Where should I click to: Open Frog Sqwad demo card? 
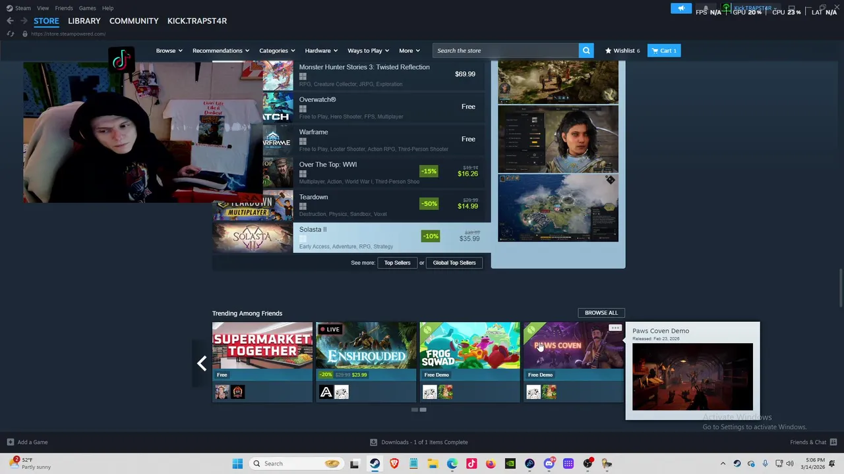coord(469,361)
